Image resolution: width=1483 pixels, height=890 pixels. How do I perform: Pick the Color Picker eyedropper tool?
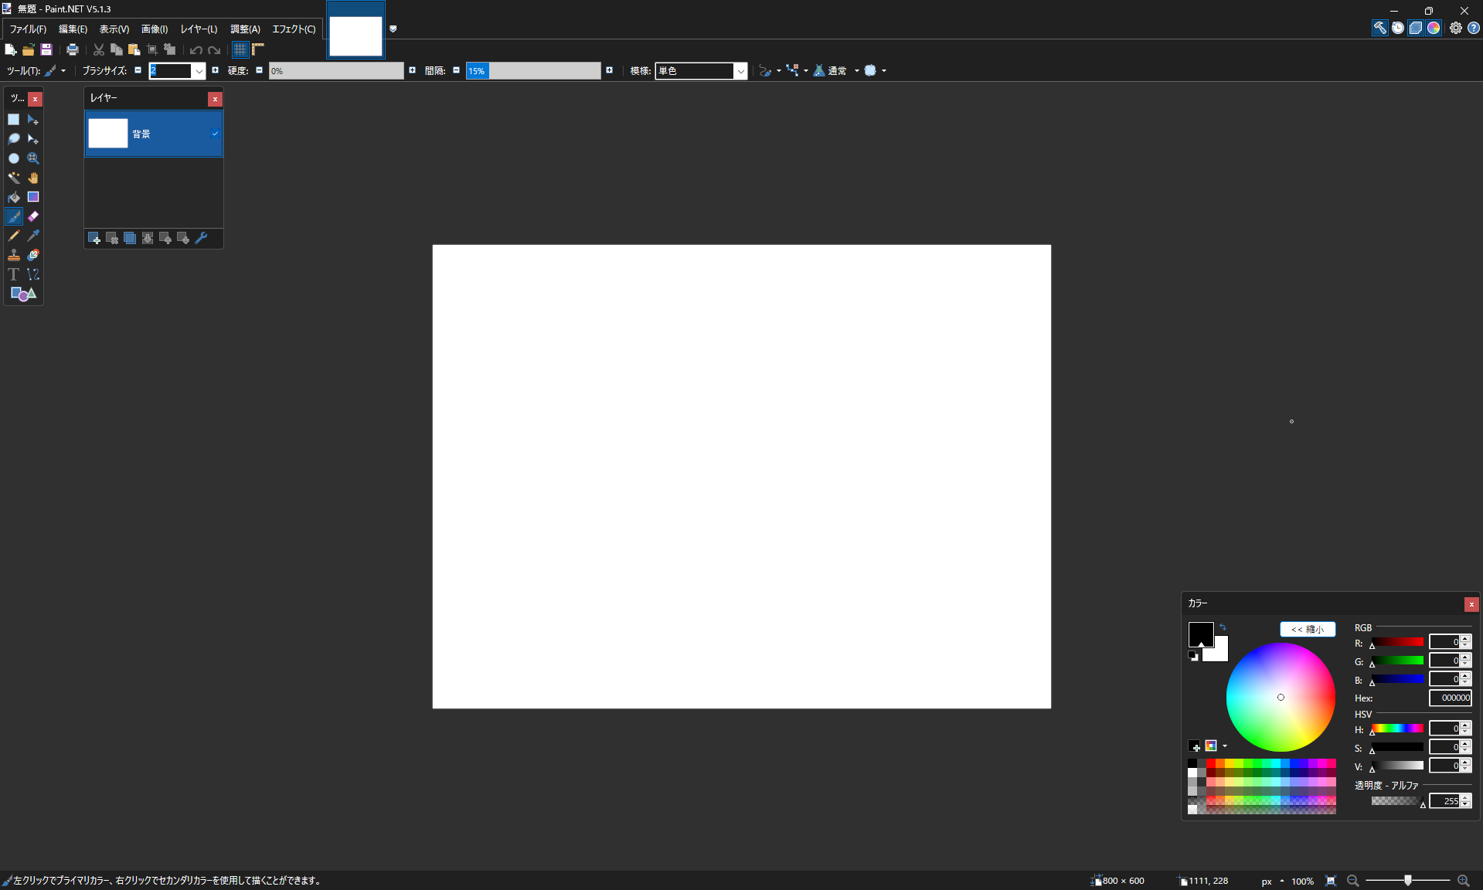click(33, 236)
